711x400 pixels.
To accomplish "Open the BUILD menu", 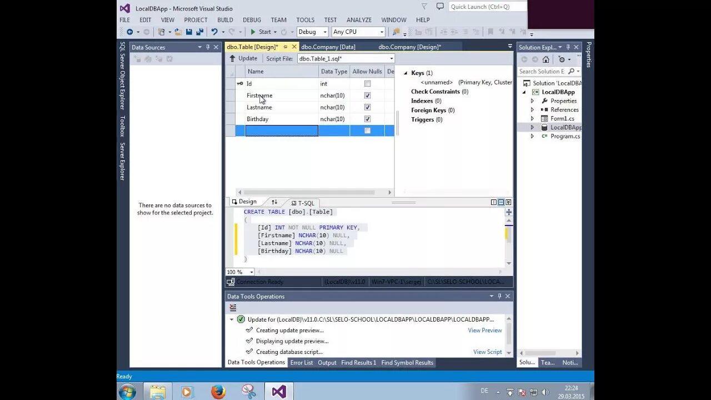I will click(225, 20).
